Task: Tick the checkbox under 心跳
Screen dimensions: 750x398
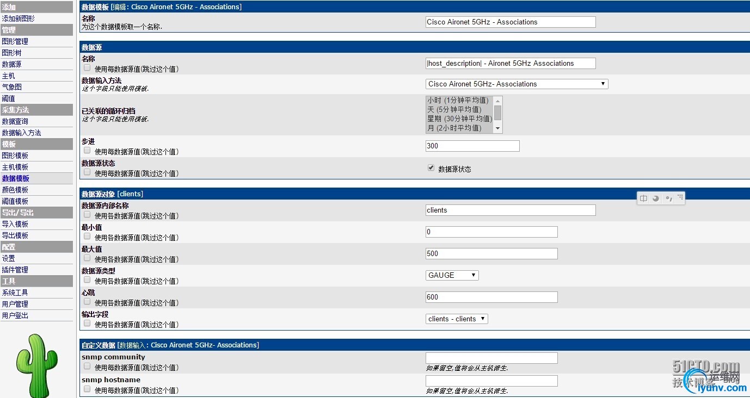Action: (87, 302)
